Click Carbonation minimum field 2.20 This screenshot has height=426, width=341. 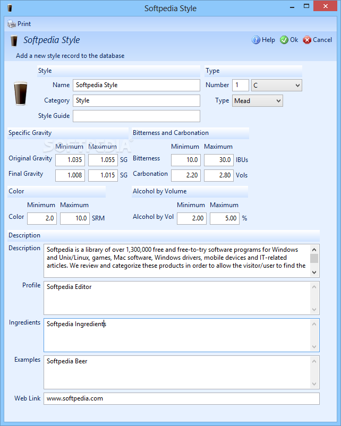pyautogui.click(x=186, y=175)
